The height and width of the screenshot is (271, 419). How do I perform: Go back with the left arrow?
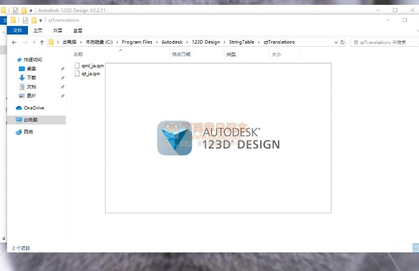tap(14, 42)
